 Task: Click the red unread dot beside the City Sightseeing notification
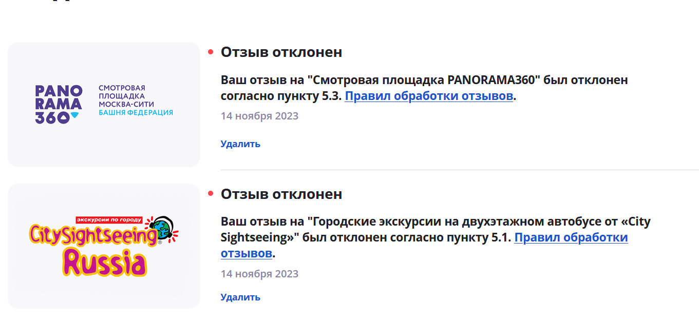[211, 193]
